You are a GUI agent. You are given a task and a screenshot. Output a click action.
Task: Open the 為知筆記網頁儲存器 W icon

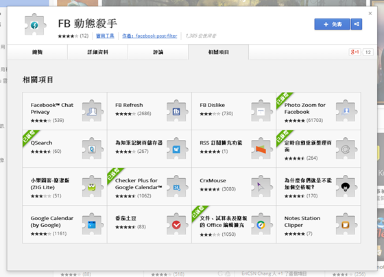pos(178,149)
